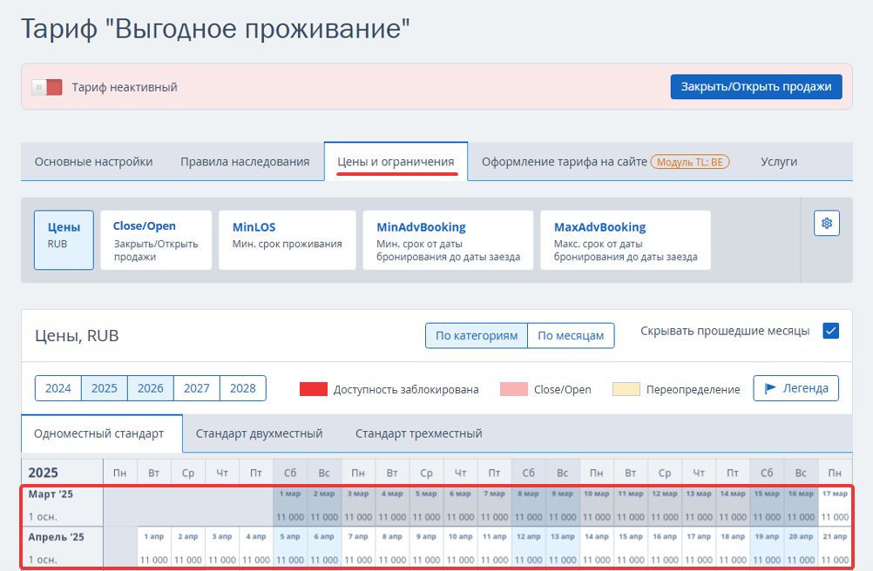Viewport: 873px width, 571px height.
Task: Open the gear settings icon
Action: pyautogui.click(x=827, y=224)
